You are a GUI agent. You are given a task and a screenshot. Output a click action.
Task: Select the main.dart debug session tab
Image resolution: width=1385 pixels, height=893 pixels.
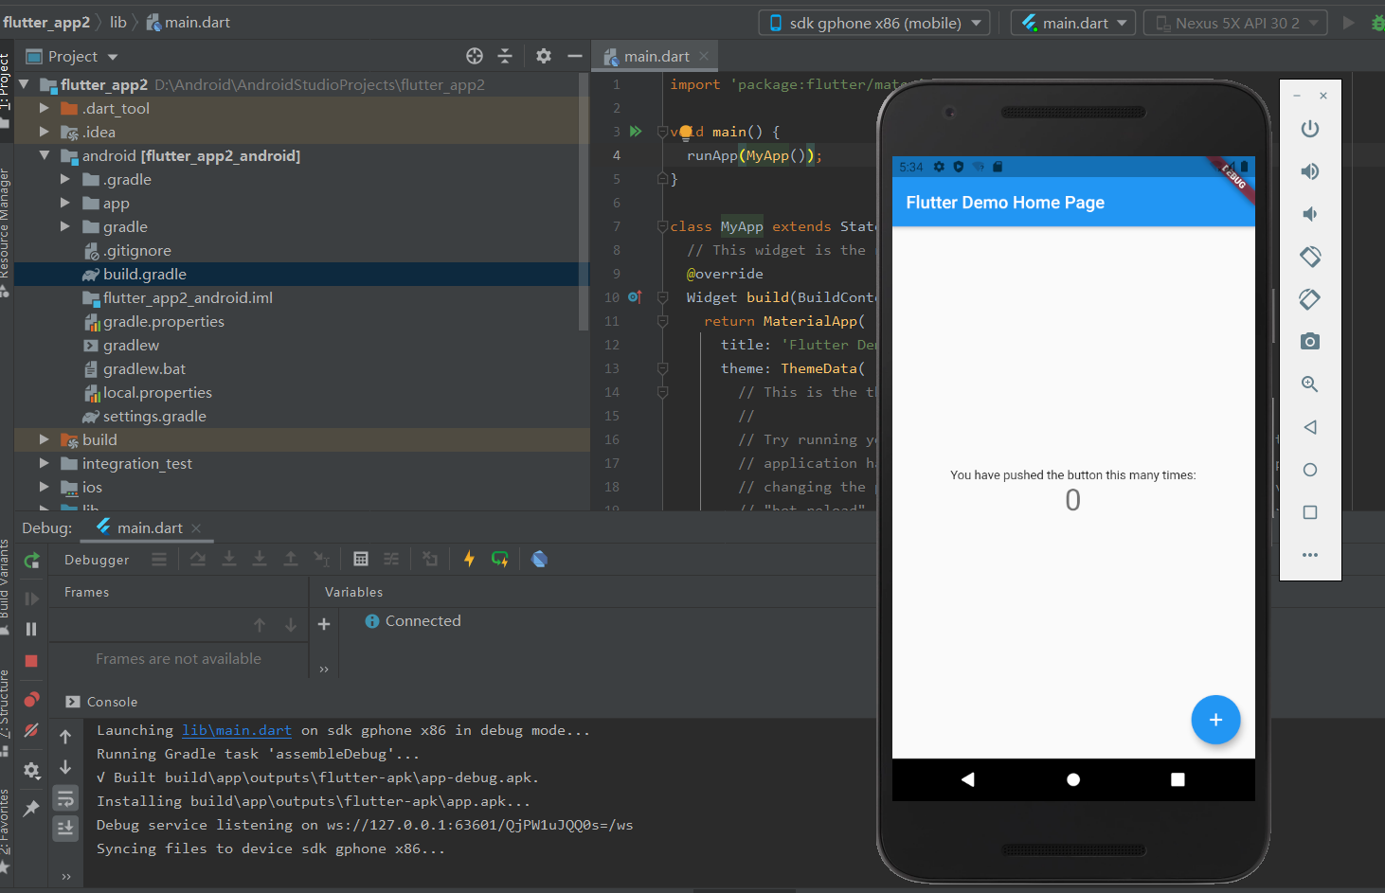click(x=149, y=527)
